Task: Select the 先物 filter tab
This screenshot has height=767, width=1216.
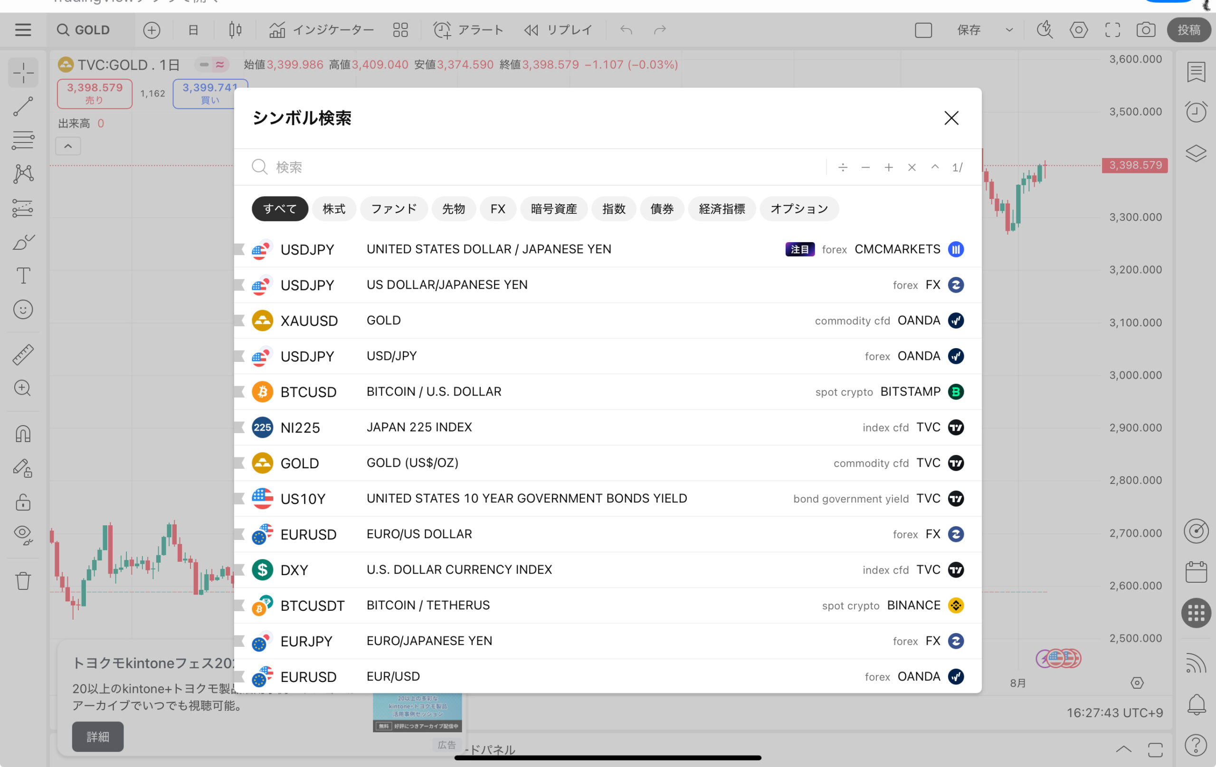Action: (453, 209)
